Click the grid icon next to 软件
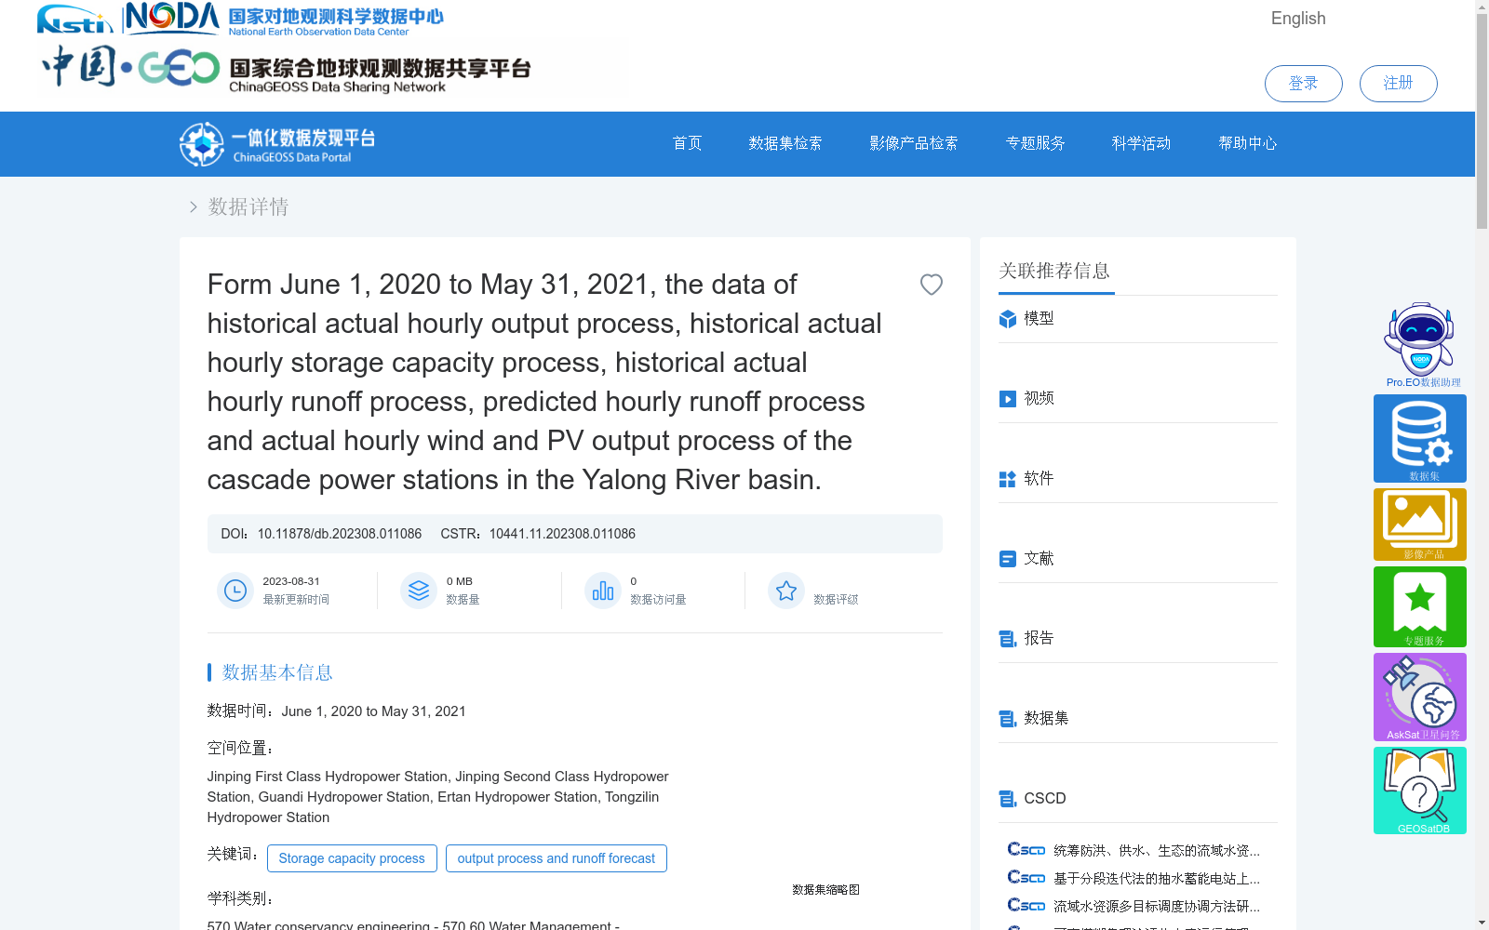1489x930 pixels. pyautogui.click(x=1007, y=479)
